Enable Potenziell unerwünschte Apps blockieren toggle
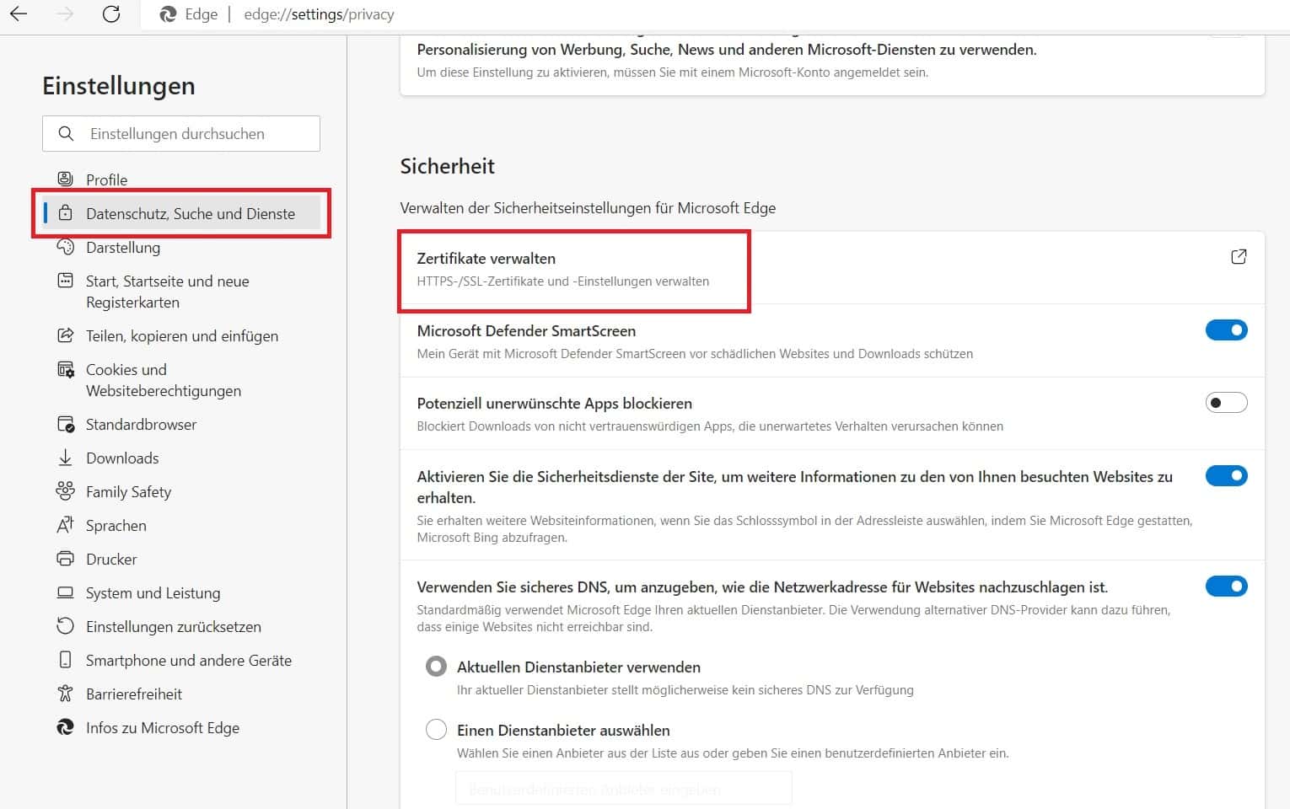The image size is (1290, 809). click(x=1225, y=403)
